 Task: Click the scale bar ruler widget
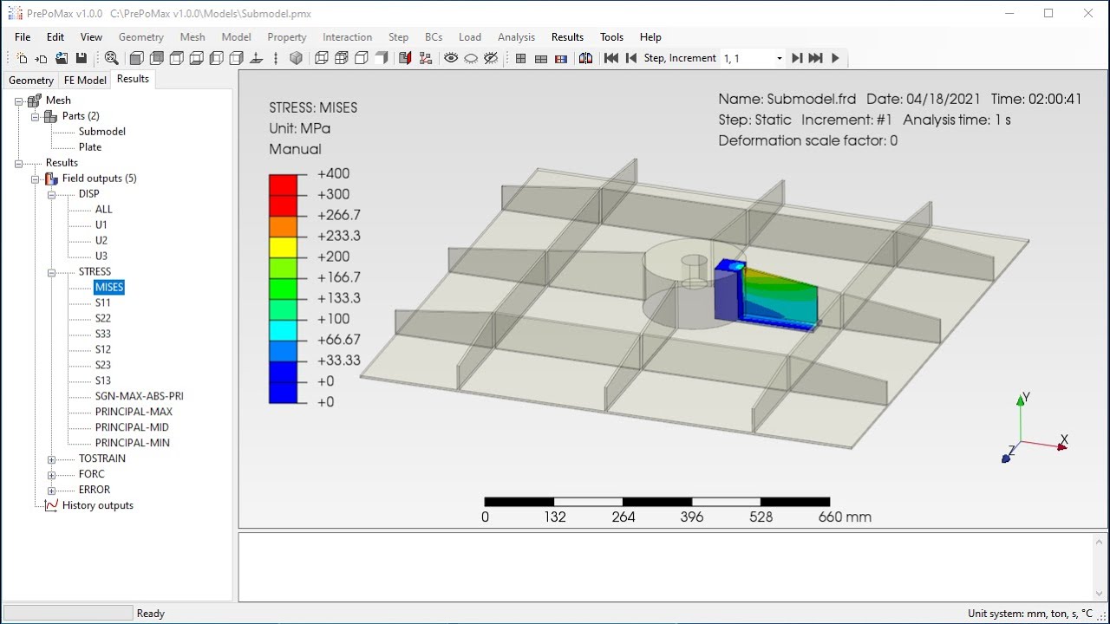pyautogui.click(x=657, y=502)
